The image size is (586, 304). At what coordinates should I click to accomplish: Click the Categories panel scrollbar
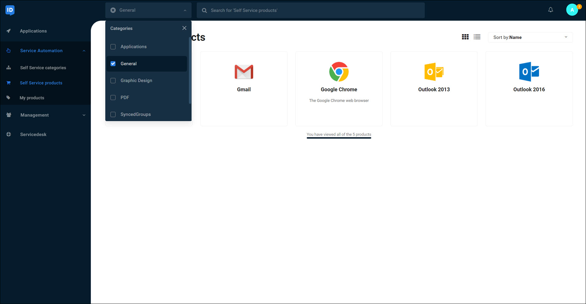(190, 70)
